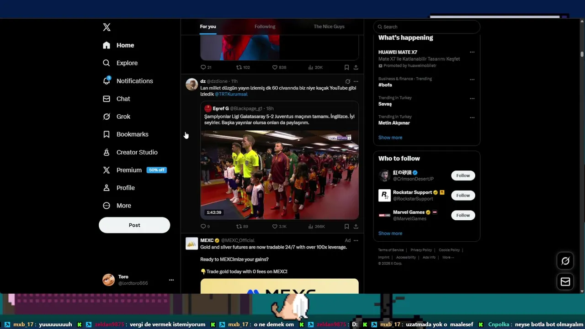Open the Ads info footer link
The height and width of the screenshot is (329, 585).
[429, 257]
